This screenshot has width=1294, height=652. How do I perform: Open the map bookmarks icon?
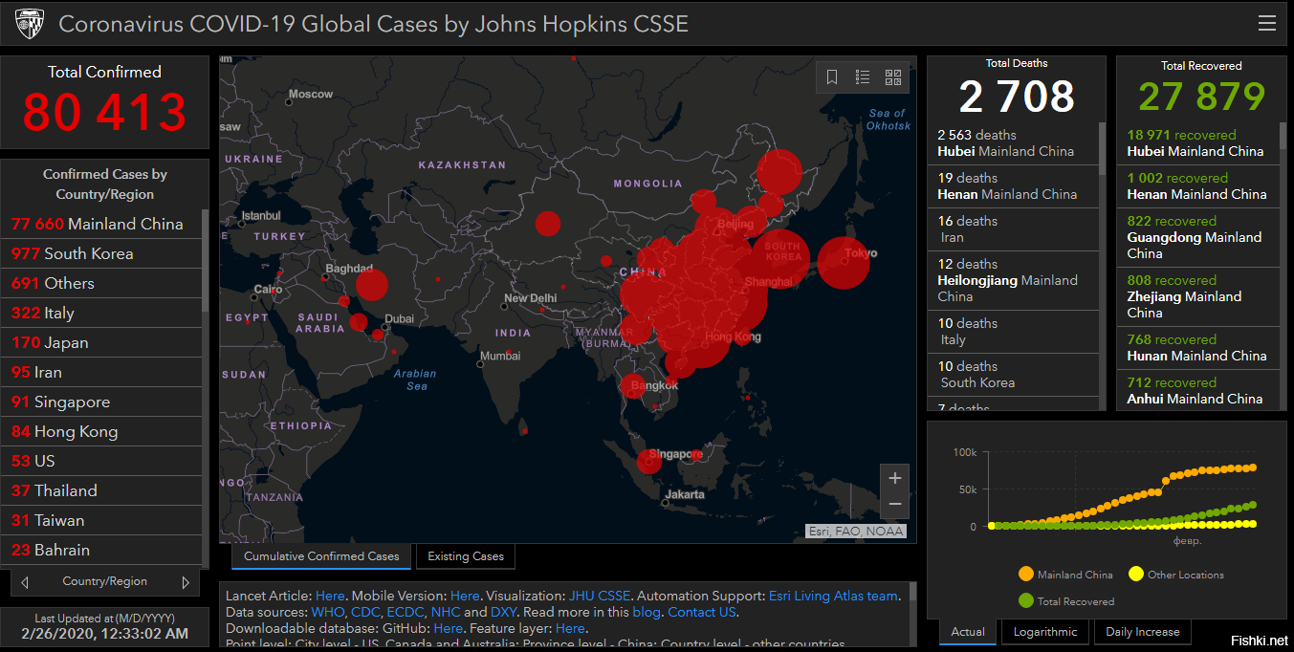(x=832, y=77)
